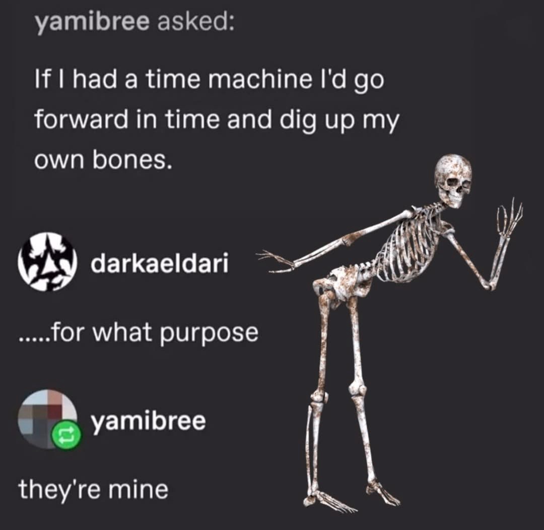Select the "they're mine" reply text
This screenshot has width=544, height=530.
(x=94, y=489)
